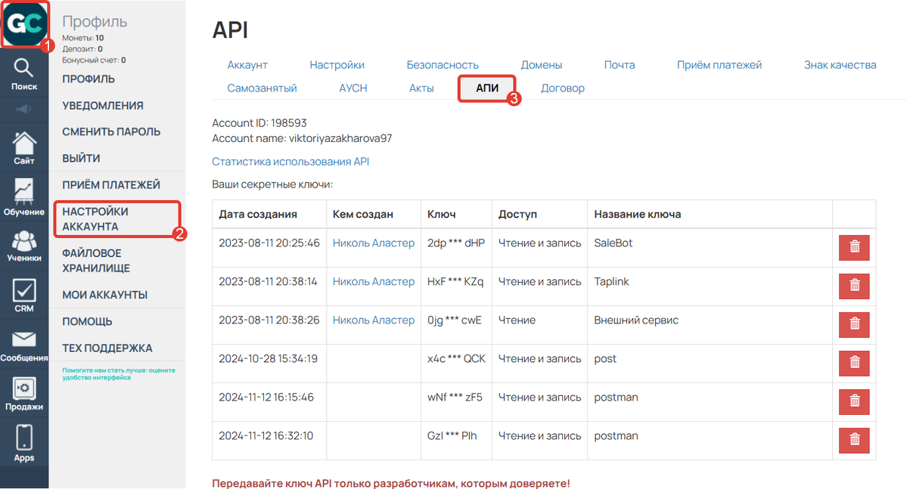Click the GC logo in the sidebar
907x489 pixels.
pos(25,25)
